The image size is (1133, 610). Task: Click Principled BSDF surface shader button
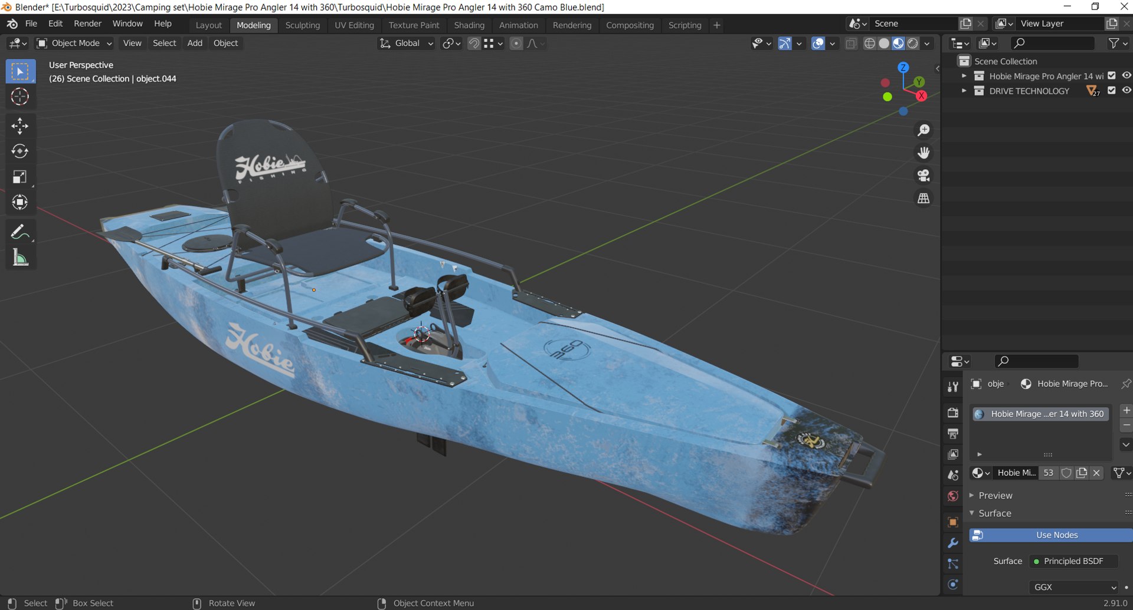1074,561
